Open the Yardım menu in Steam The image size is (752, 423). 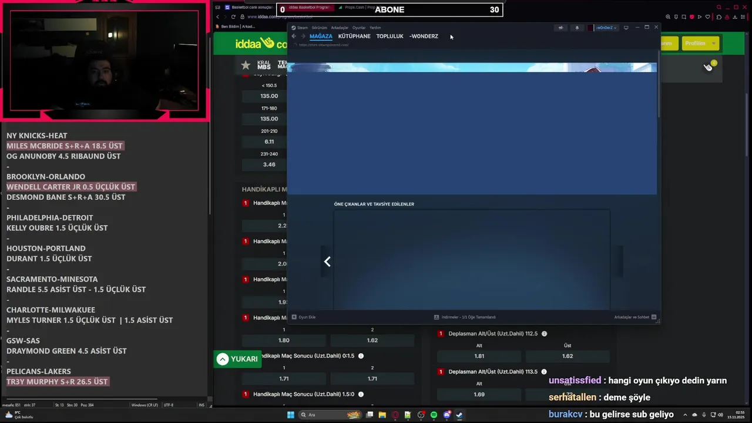[x=375, y=28]
